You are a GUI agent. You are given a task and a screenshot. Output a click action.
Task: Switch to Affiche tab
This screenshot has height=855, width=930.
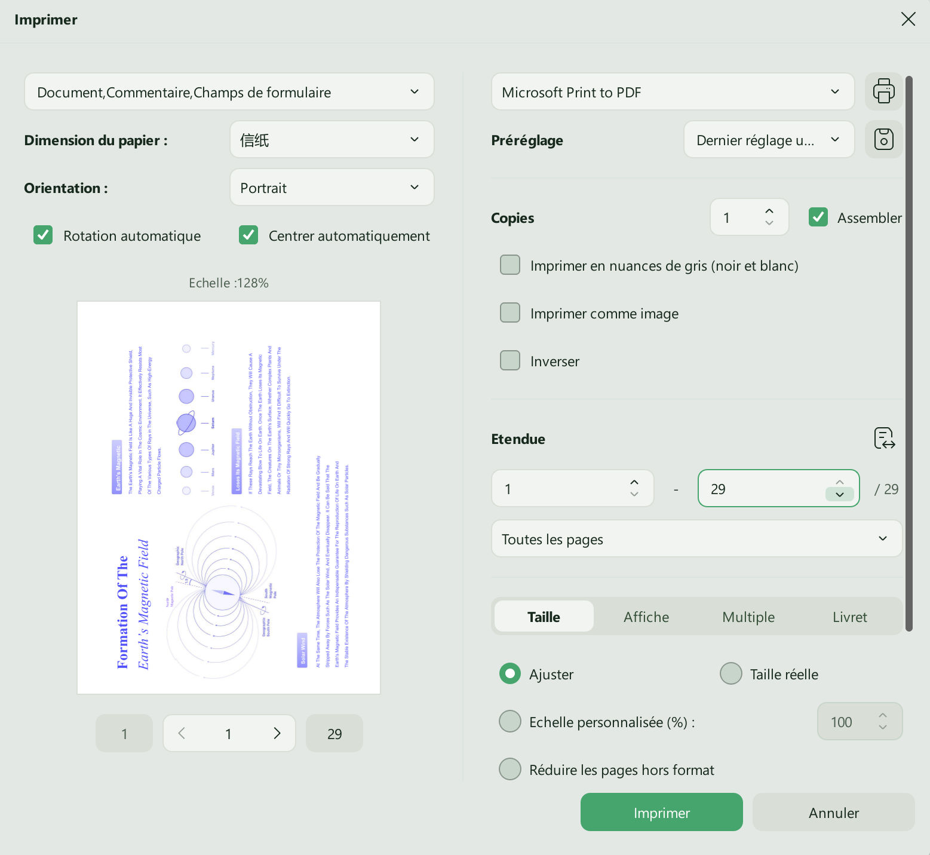646,616
